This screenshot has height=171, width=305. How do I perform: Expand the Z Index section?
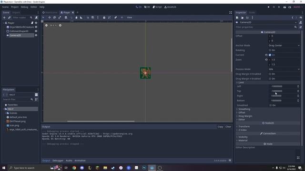point(268,130)
